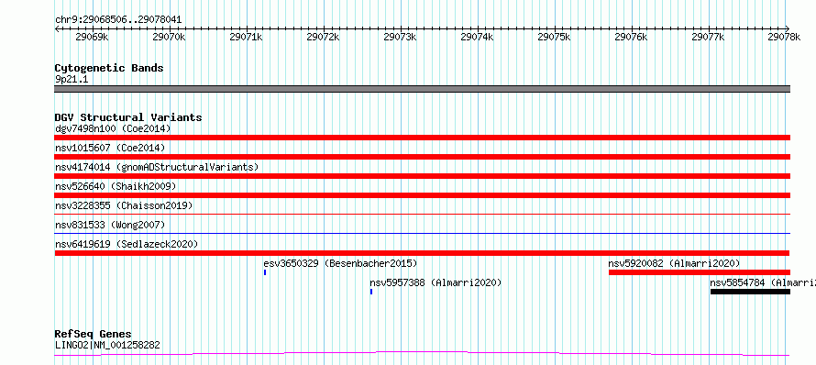
Task: Click the 29071k ruler tick label
Action: click(246, 37)
